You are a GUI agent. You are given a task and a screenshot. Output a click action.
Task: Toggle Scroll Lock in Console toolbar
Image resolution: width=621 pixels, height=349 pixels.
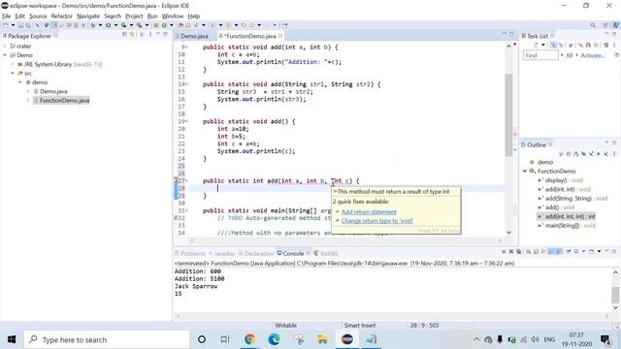click(536, 252)
